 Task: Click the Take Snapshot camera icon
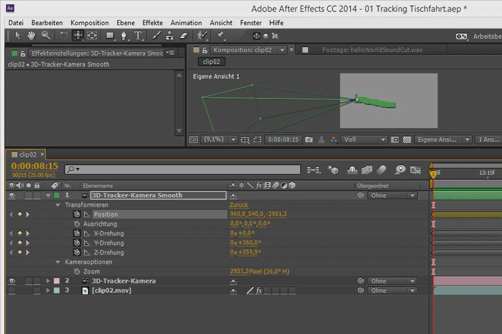(309, 139)
